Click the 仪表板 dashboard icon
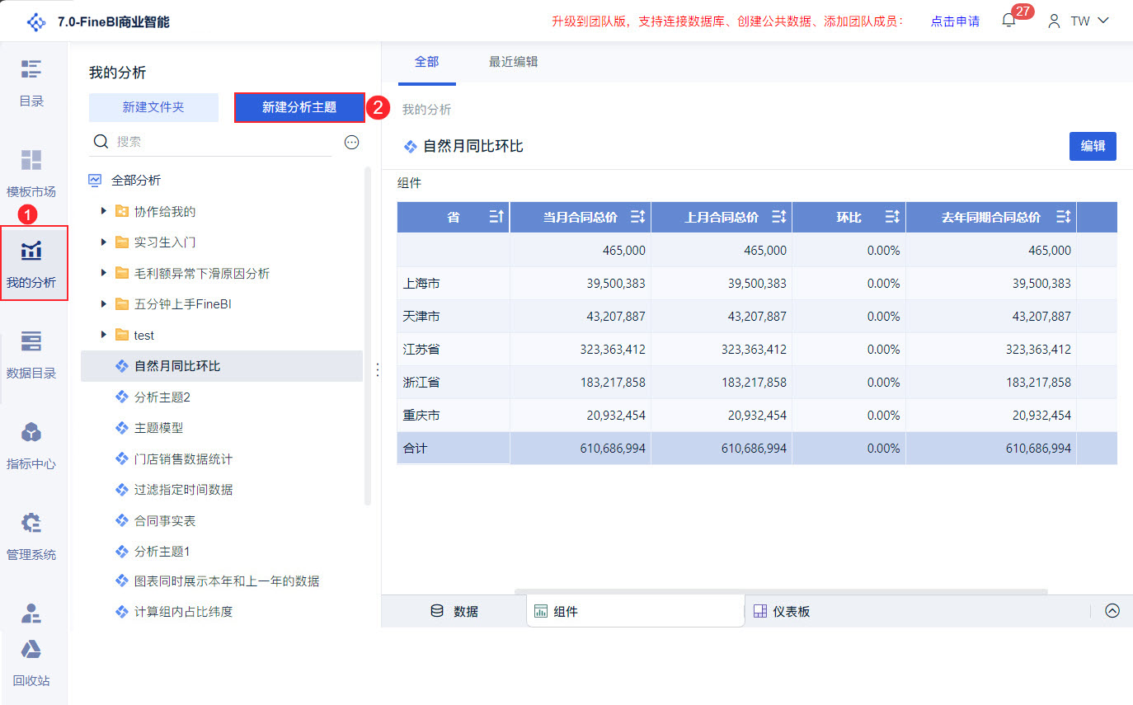The width and height of the screenshot is (1133, 705). (760, 611)
